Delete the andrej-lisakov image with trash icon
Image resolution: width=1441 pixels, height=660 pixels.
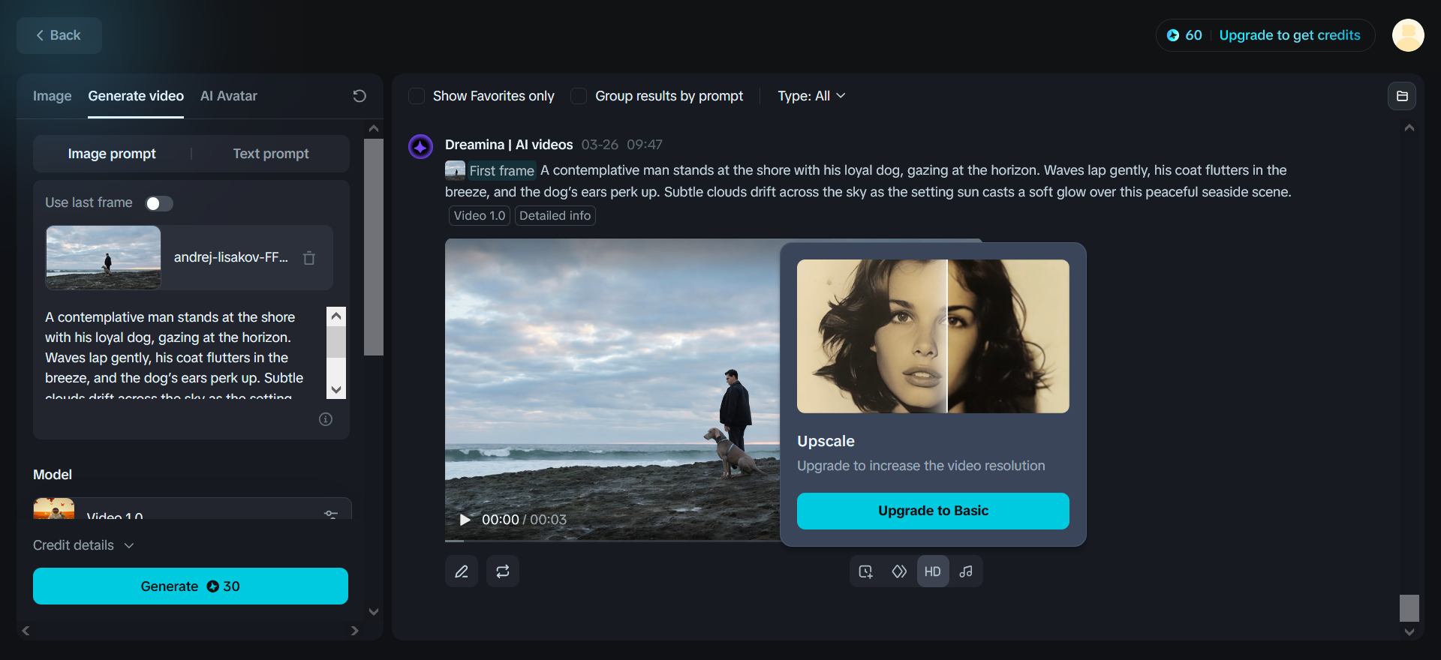click(x=309, y=258)
